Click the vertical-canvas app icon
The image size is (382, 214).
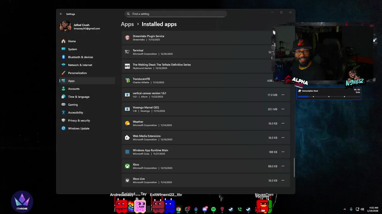(x=127, y=95)
